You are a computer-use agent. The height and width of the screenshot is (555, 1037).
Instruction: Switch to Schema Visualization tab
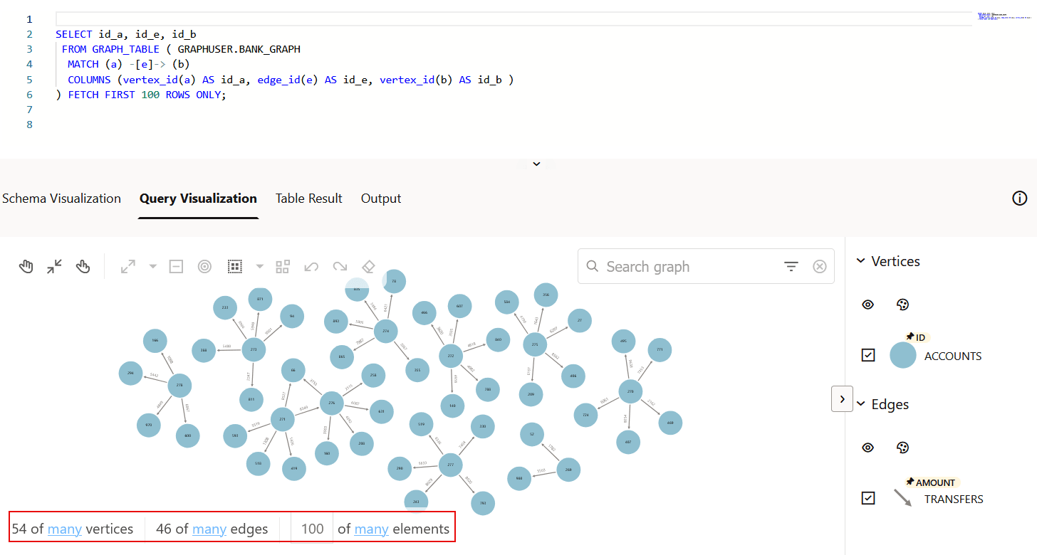[x=61, y=199]
